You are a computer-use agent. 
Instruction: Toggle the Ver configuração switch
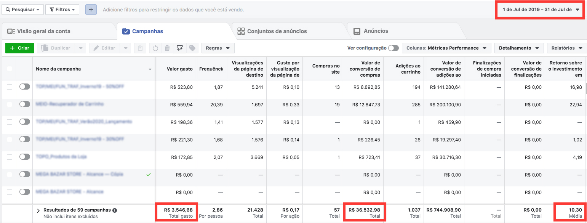pos(393,48)
